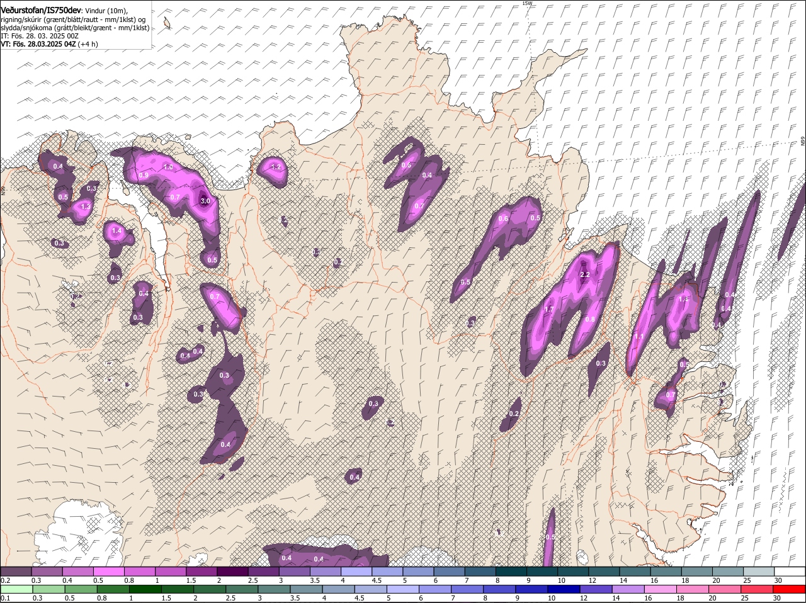Select the darkest purple 2–2.5 swatch, upper legend
The image size is (806, 603).
232,571
